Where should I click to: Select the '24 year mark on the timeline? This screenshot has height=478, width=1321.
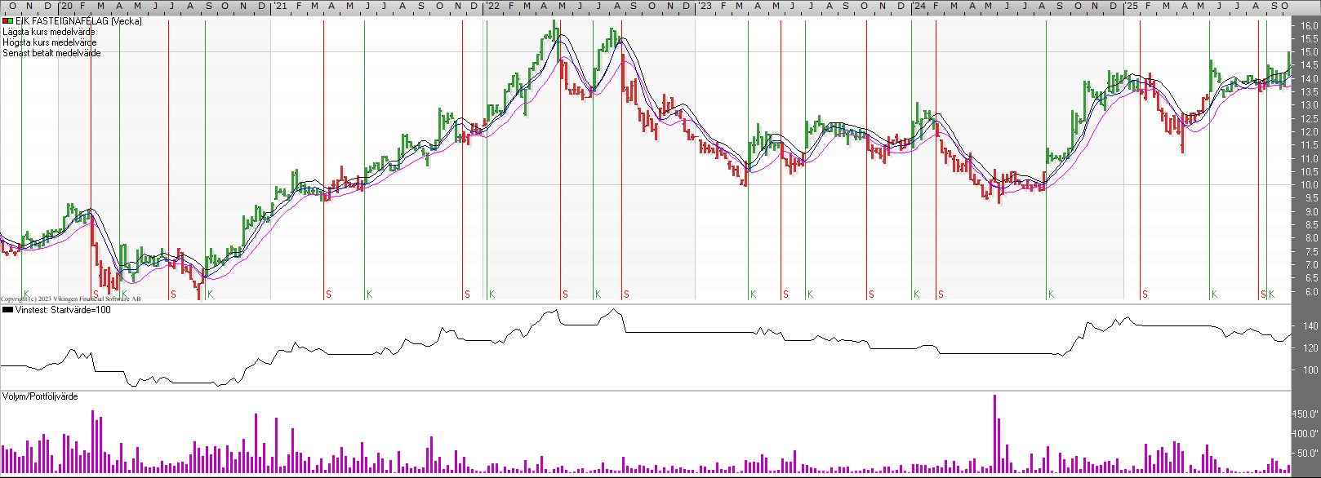(x=918, y=7)
